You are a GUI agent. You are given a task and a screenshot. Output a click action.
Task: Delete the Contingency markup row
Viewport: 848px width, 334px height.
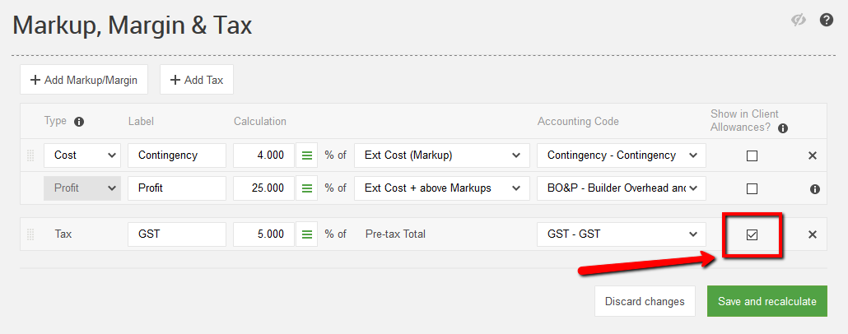[x=813, y=155]
